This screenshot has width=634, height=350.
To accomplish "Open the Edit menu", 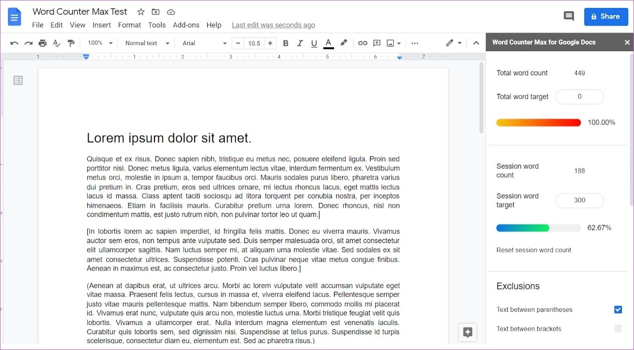I will pos(57,25).
